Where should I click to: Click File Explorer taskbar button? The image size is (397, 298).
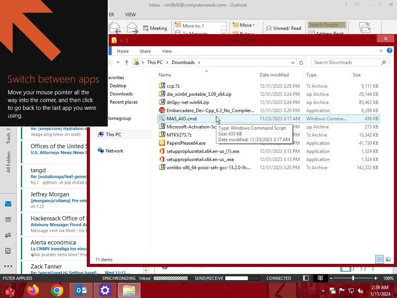pyautogui.click(x=129, y=290)
